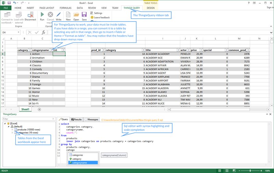
Task: Collapse the ribbon with the up arrow
Action: click(271, 26)
